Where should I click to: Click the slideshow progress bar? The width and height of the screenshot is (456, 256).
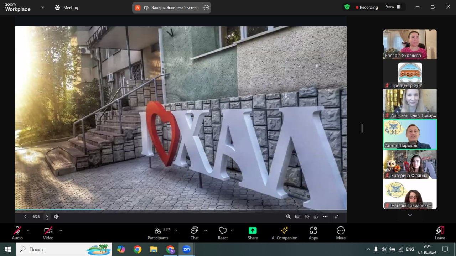point(181,210)
